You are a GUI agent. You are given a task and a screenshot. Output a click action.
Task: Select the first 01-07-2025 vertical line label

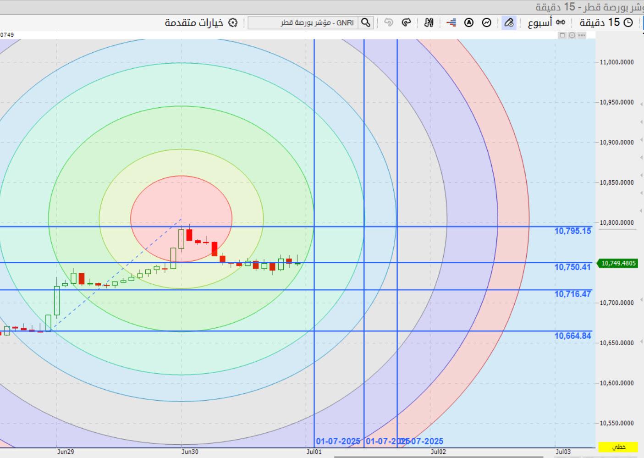[338, 441]
